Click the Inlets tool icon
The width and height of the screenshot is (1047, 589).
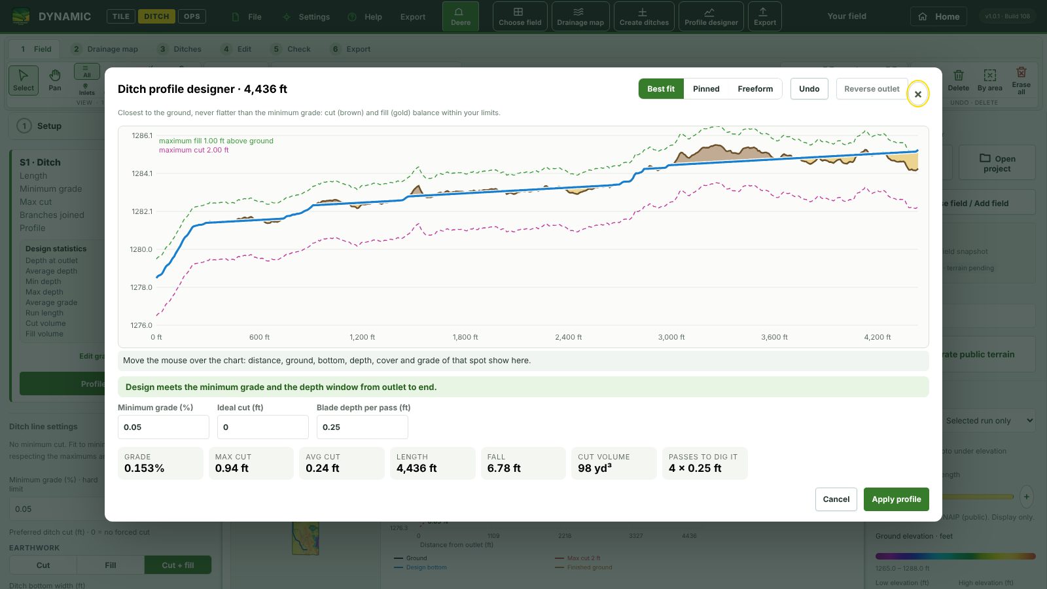point(86,90)
